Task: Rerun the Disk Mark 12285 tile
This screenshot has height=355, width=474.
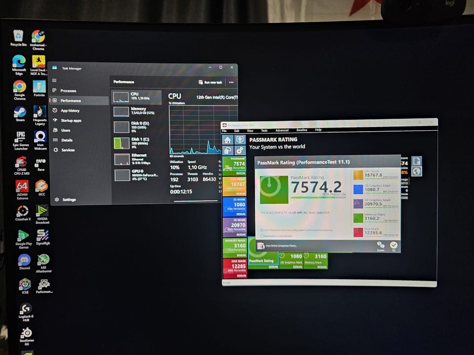Action: (240, 276)
